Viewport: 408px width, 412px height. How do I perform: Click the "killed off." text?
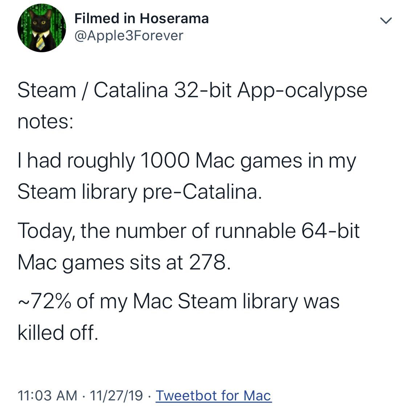click(x=58, y=332)
